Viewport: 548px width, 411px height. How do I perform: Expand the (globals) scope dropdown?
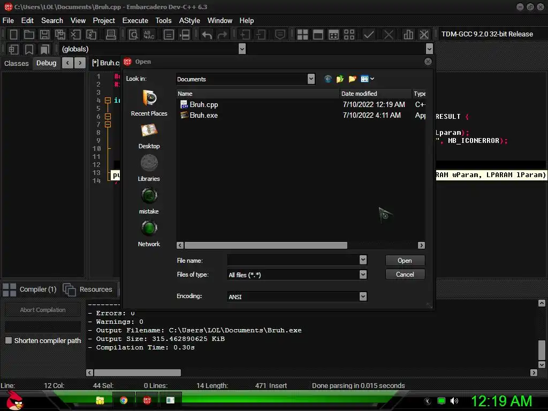(x=242, y=49)
